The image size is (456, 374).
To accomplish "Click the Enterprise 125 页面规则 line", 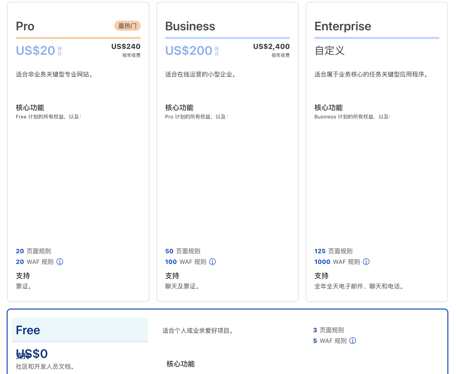I will (333, 251).
